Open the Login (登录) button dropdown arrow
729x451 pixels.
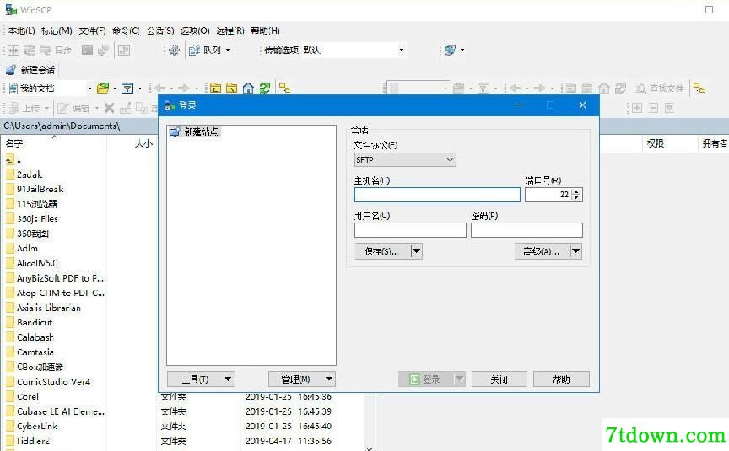[x=459, y=379]
